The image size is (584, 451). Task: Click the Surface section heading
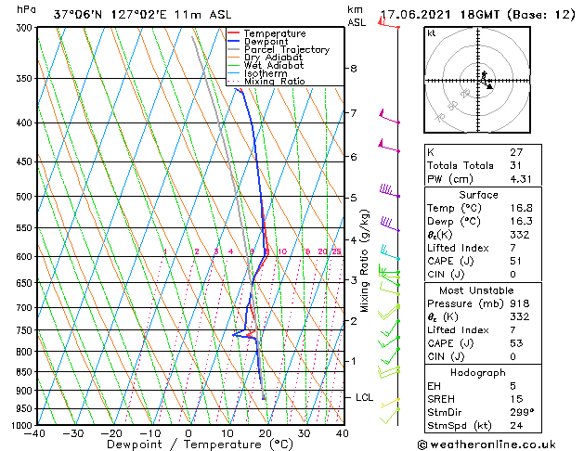478,195
